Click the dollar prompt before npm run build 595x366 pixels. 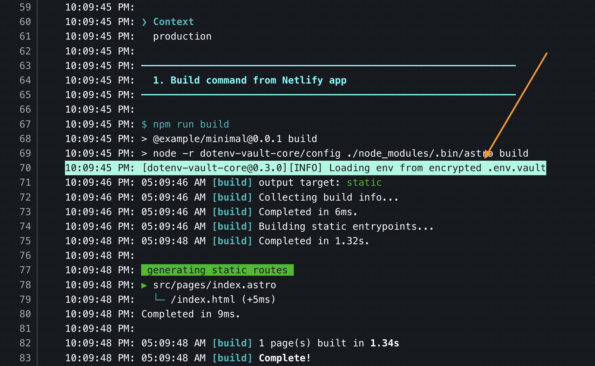(x=144, y=124)
